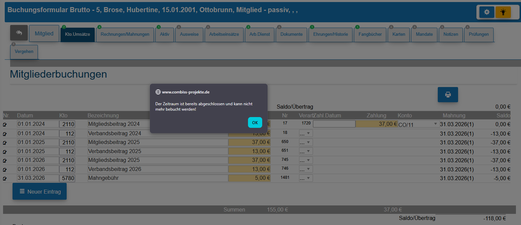This screenshot has height=225, width=521.
Task: Open Fangbücher tab
Action: [x=370, y=34]
